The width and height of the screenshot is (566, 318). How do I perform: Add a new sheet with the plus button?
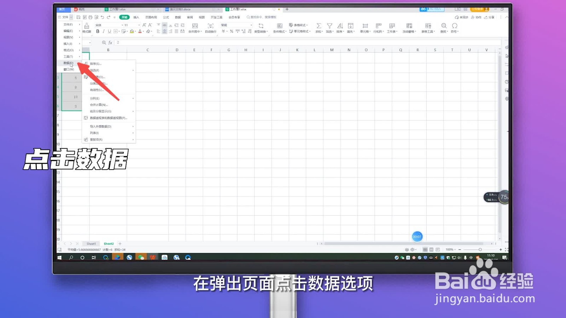(120, 244)
